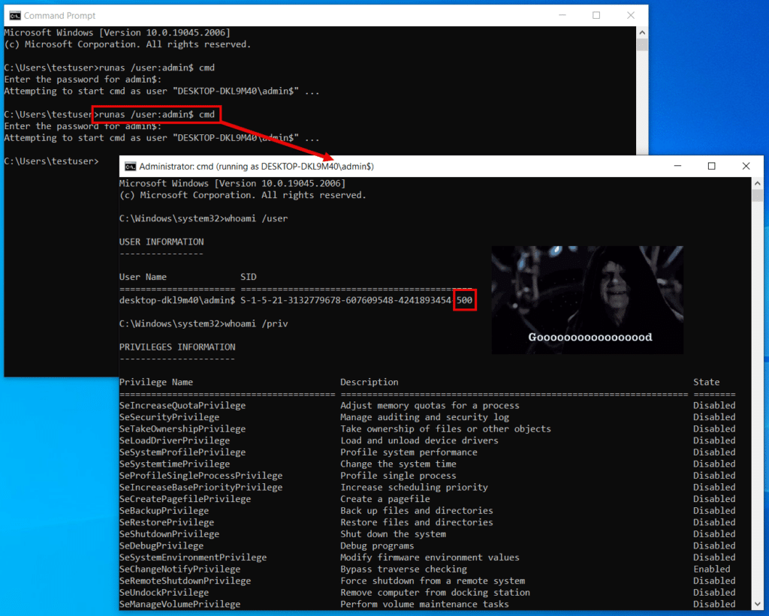The image size is (769, 616).
Task: Click the SeDebugPrivilege row
Action: click(x=161, y=545)
